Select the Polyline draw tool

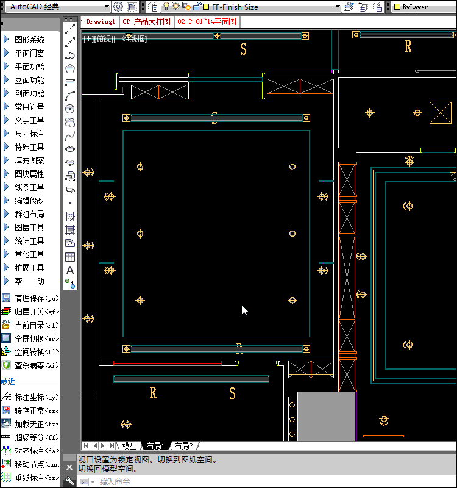click(x=70, y=56)
